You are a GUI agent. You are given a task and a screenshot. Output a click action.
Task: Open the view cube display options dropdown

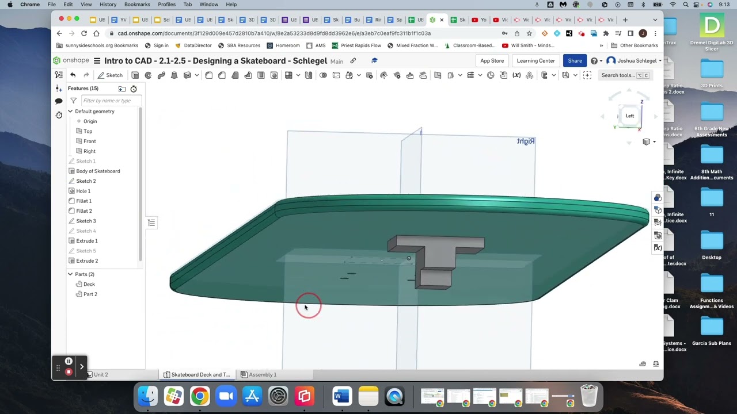pyautogui.click(x=649, y=142)
